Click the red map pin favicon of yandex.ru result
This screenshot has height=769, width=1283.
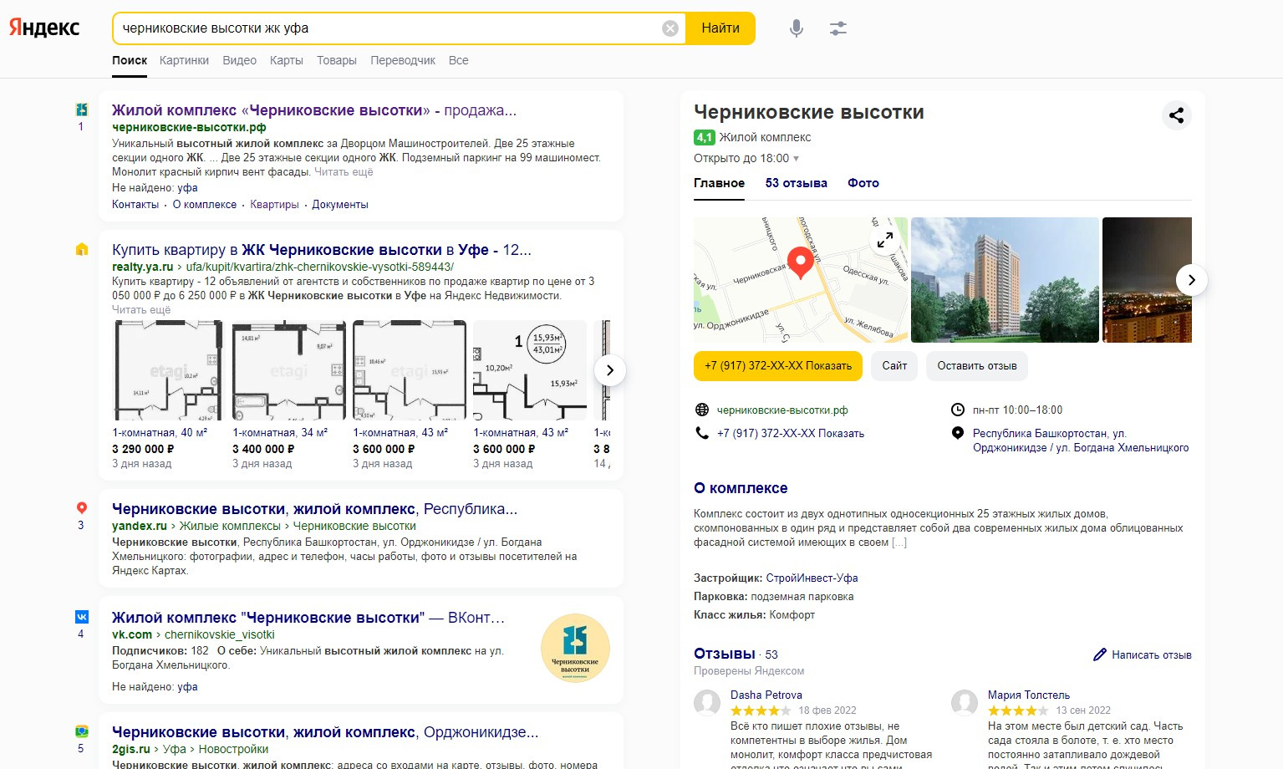81,508
